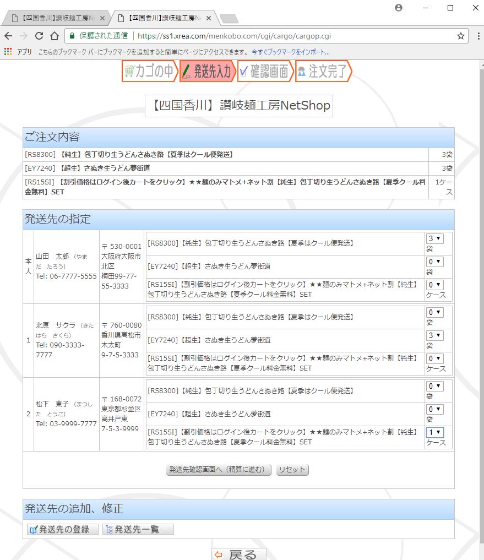
Task: Open the Chrome user profile icon
Action: tap(399, 8)
